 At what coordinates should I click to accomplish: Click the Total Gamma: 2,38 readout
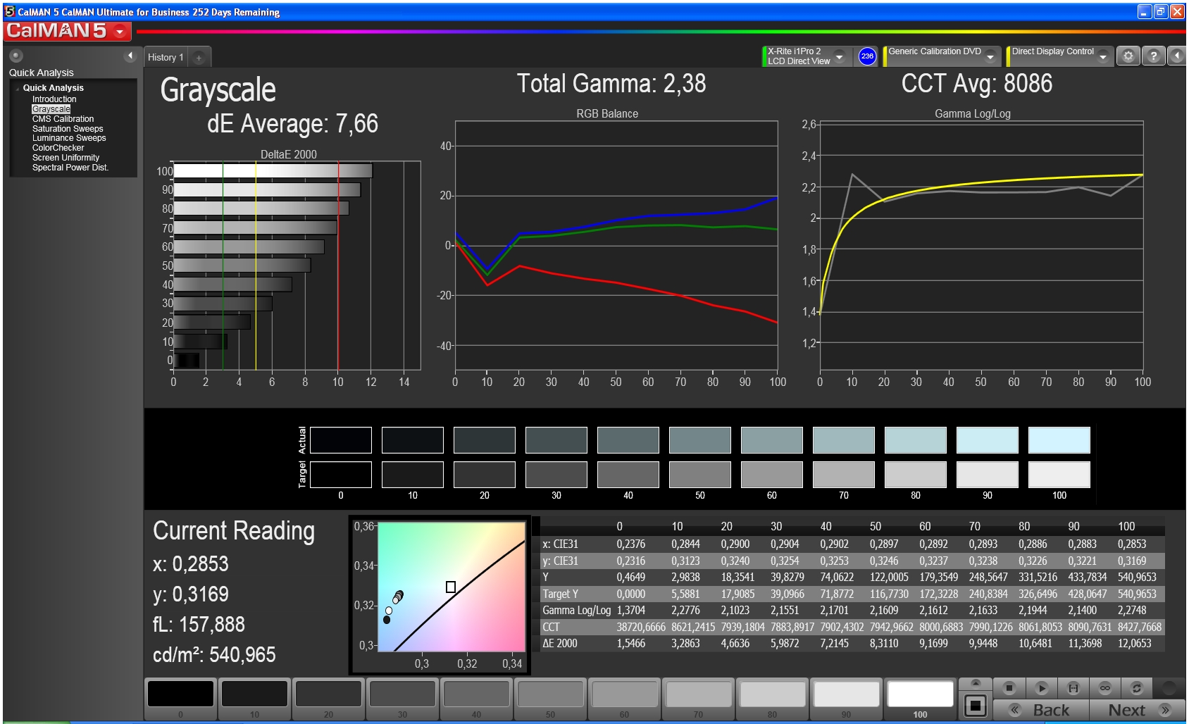coord(611,84)
